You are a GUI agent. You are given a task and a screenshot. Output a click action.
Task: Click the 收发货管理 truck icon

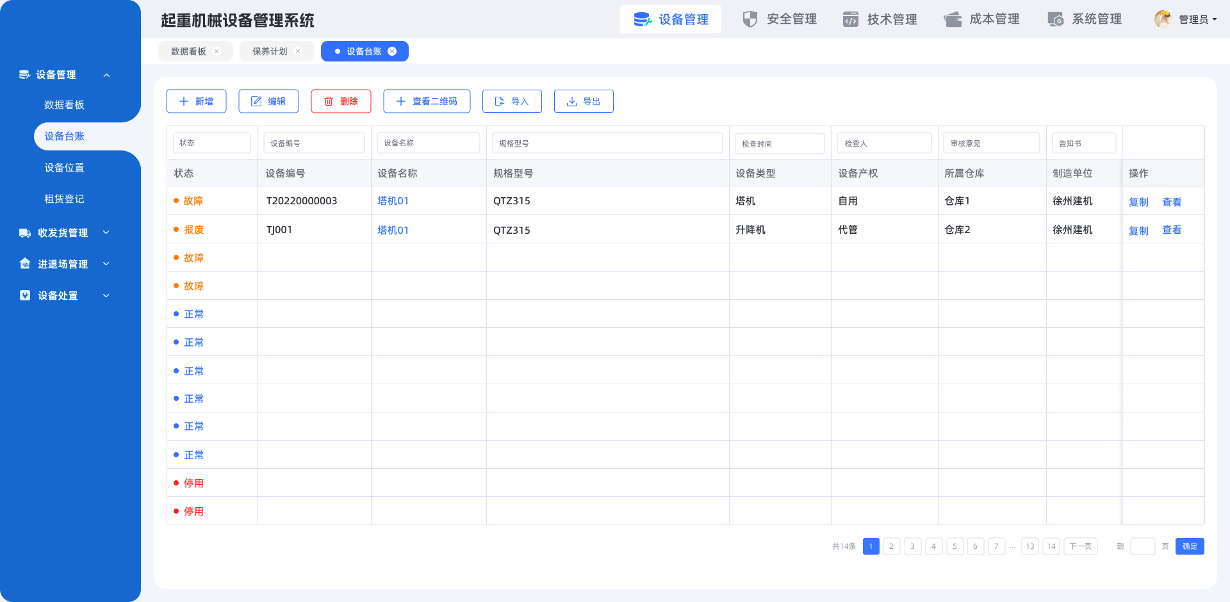tap(25, 232)
